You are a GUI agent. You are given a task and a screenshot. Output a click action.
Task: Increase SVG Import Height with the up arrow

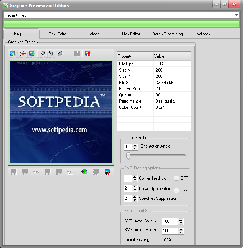point(181,229)
